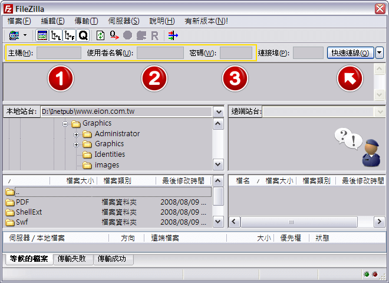
Task: Click the 快速連線(Q) button
Action: point(350,53)
